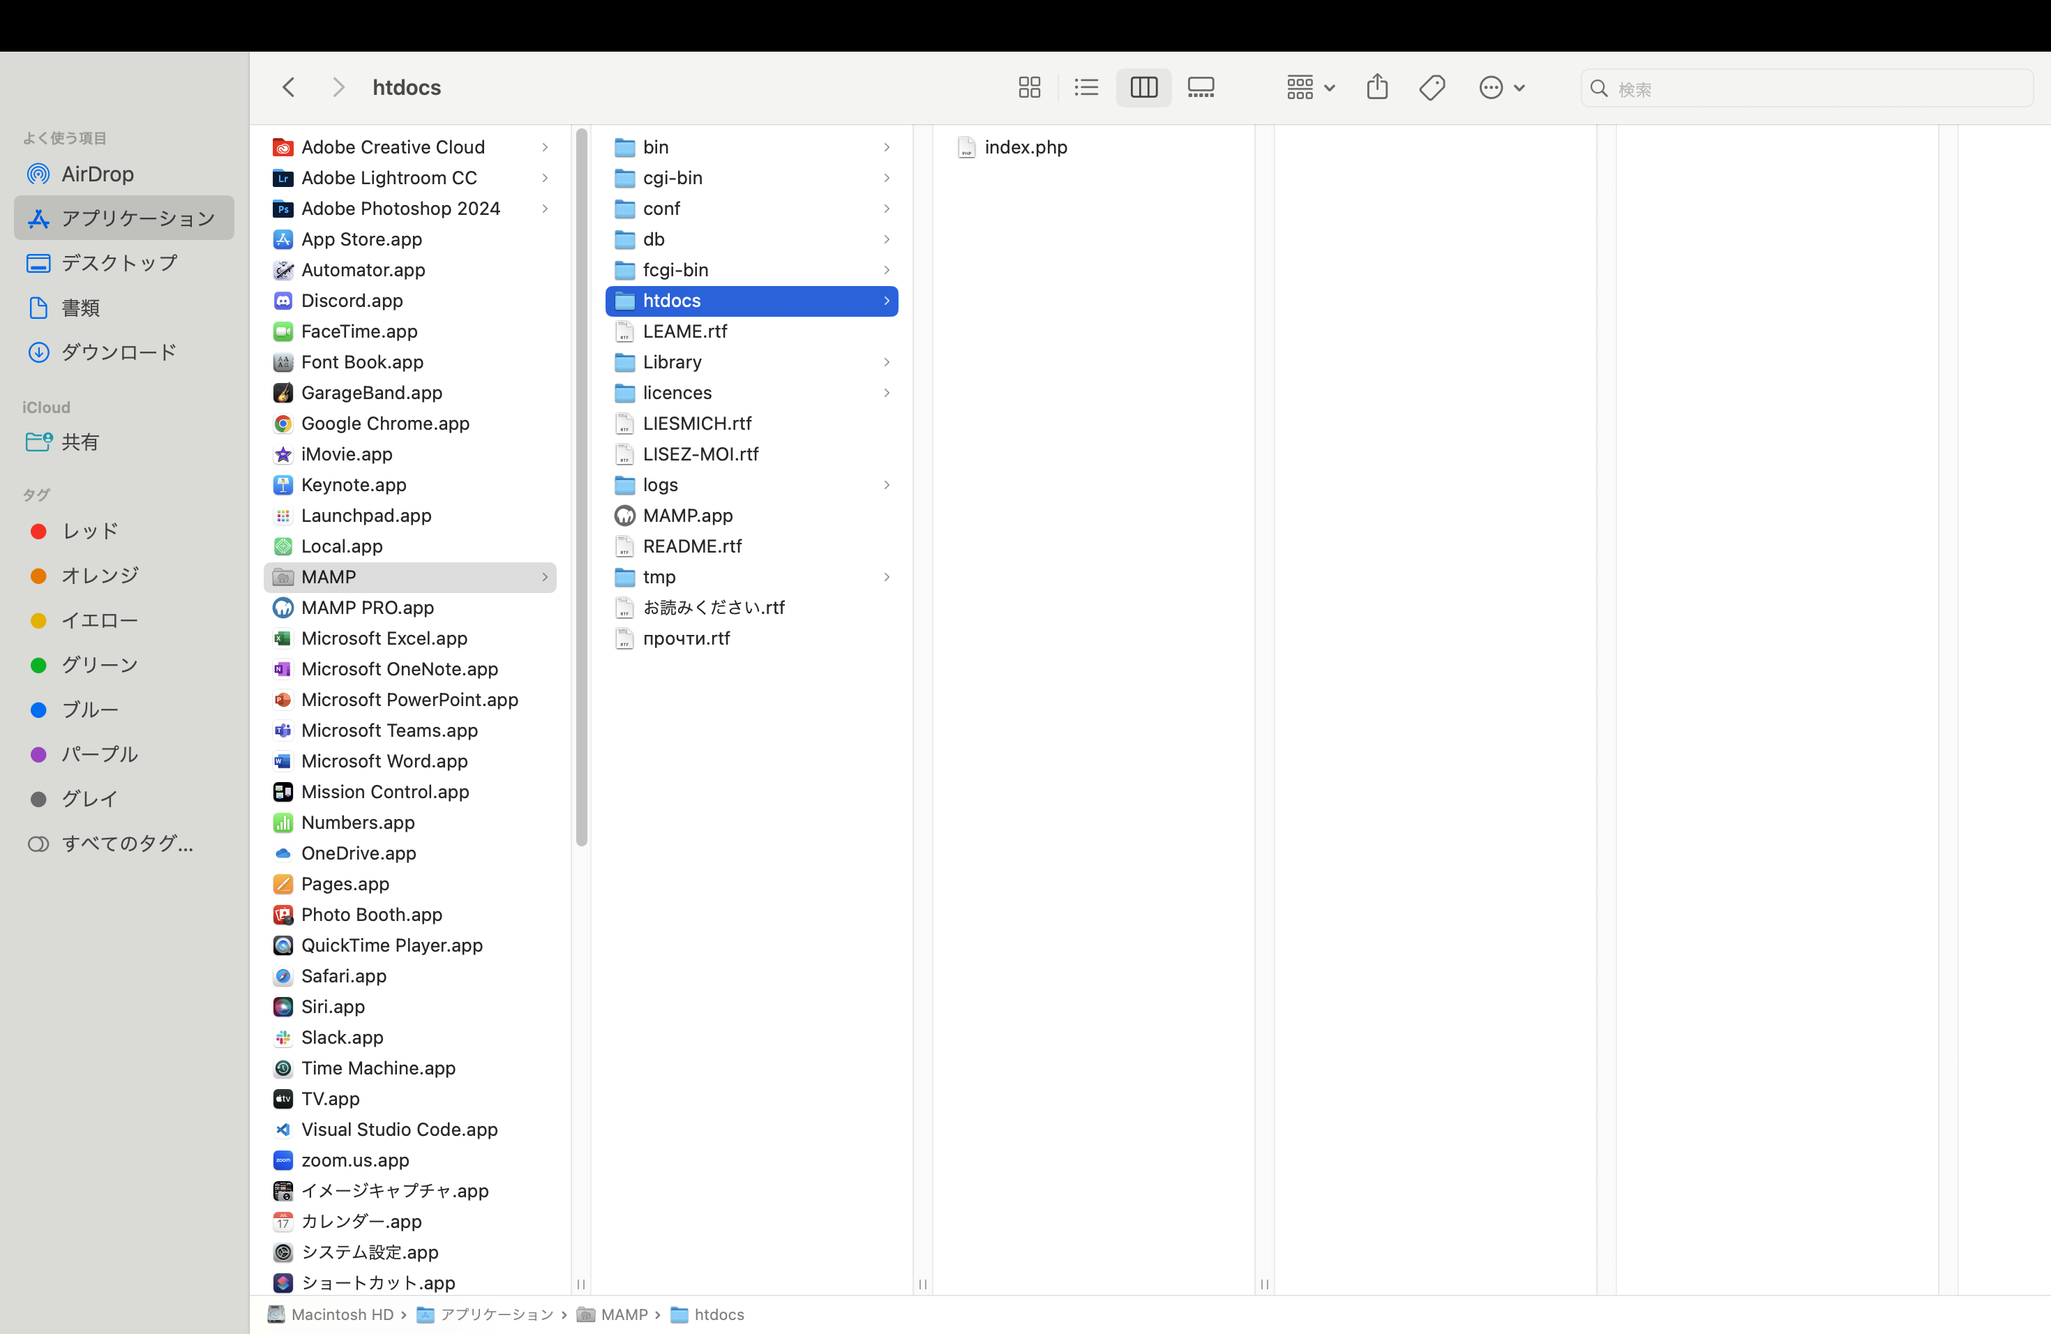Switch to list view
Image resolution: width=2051 pixels, height=1334 pixels.
point(1085,88)
